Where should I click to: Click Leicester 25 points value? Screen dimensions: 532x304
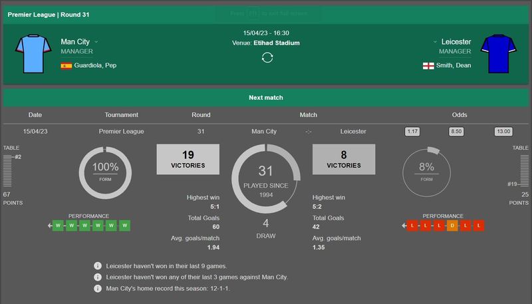(525, 194)
